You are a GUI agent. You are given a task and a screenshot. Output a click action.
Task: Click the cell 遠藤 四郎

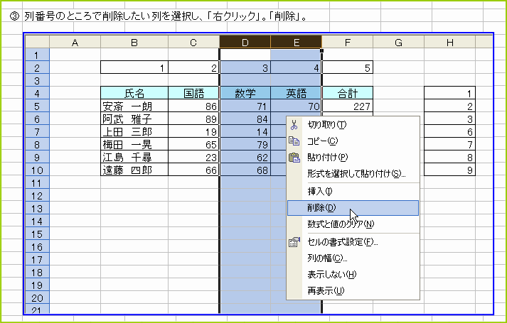pos(134,170)
